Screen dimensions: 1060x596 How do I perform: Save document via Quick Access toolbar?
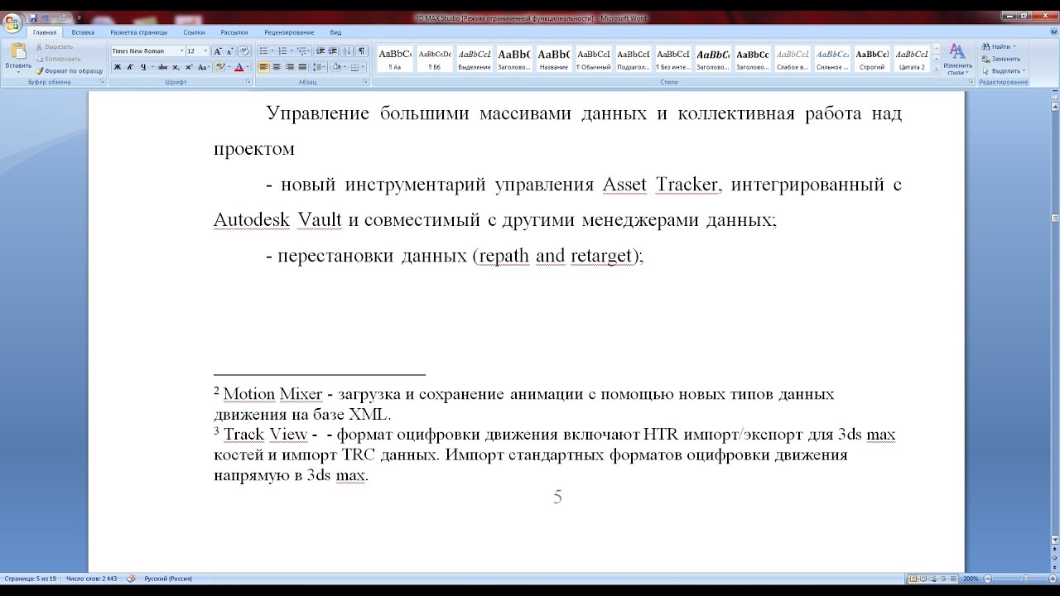[33, 17]
